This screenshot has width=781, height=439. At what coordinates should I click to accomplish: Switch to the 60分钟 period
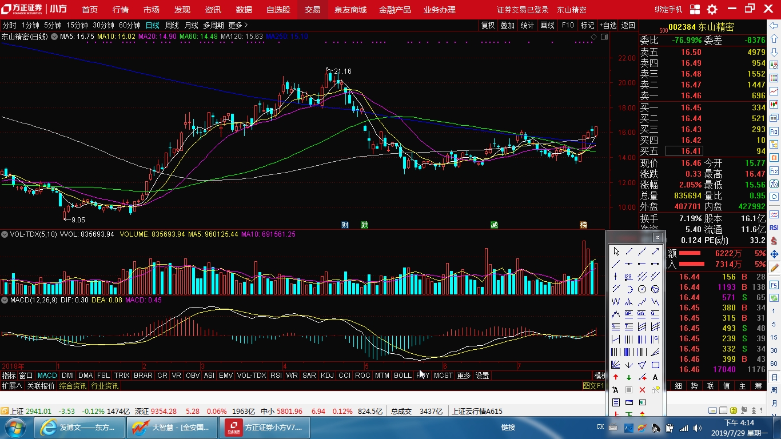pos(130,25)
